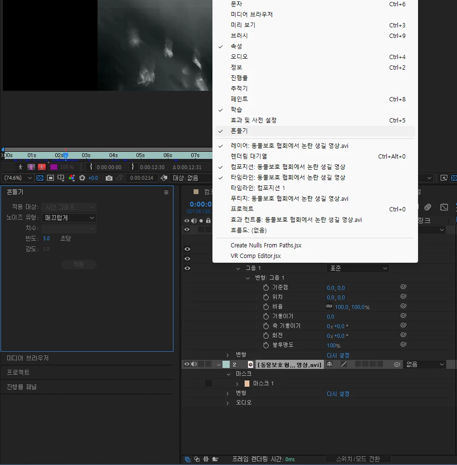This screenshot has width=457, height=465.
Task: Open the show channel color management icon
Action: (x=72, y=178)
